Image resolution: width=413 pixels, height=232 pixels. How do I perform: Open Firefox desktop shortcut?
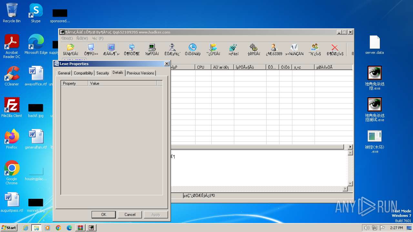coord(12,139)
